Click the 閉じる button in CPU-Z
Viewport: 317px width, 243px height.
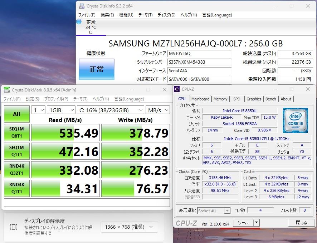click(x=301, y=222)
